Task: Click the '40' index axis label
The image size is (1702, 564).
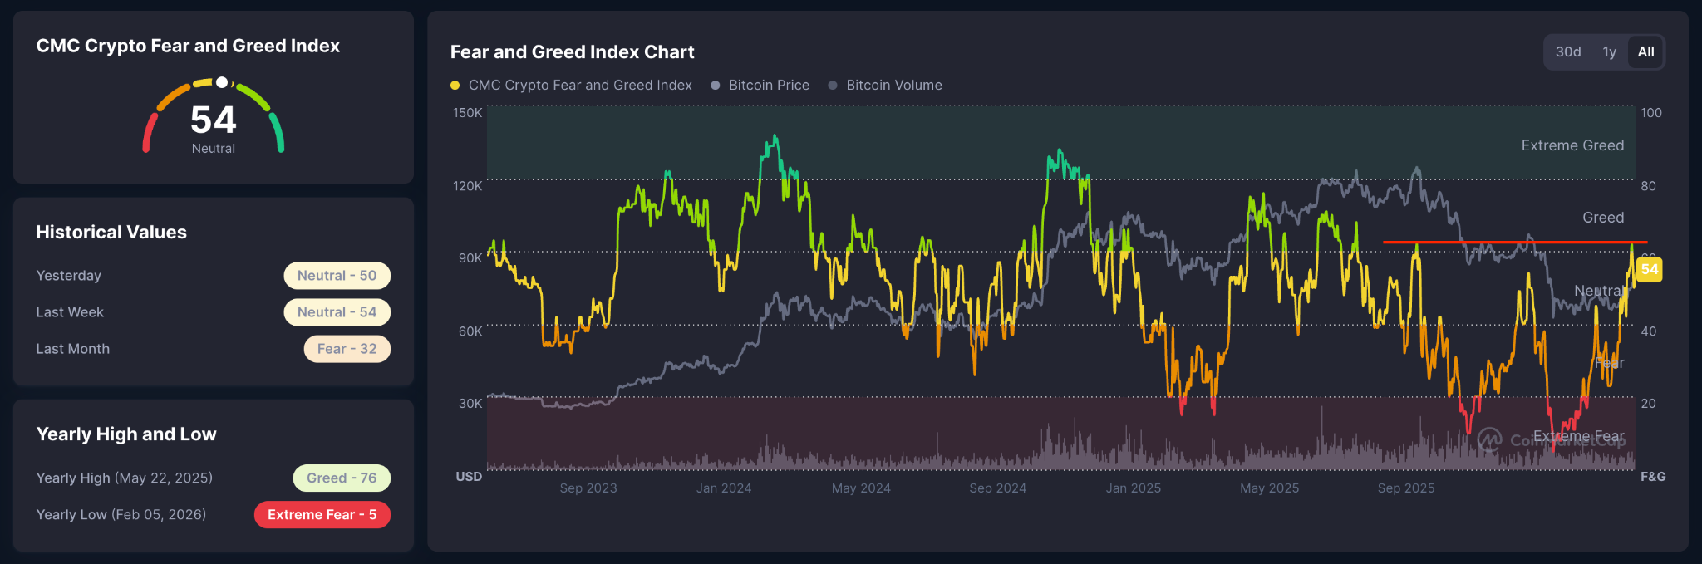Action: (1649, 331)
